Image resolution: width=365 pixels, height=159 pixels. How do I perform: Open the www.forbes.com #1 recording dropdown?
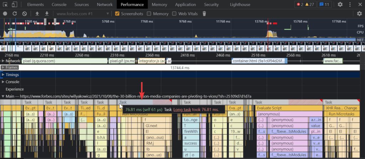(x=83, y=14)
